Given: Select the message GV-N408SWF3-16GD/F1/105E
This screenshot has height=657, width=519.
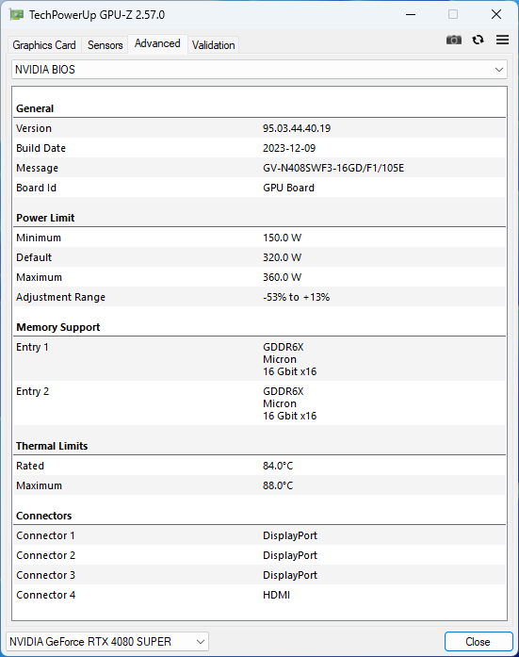Looking at the screenshot, I should pyautogui.click(x=333, y=168).
